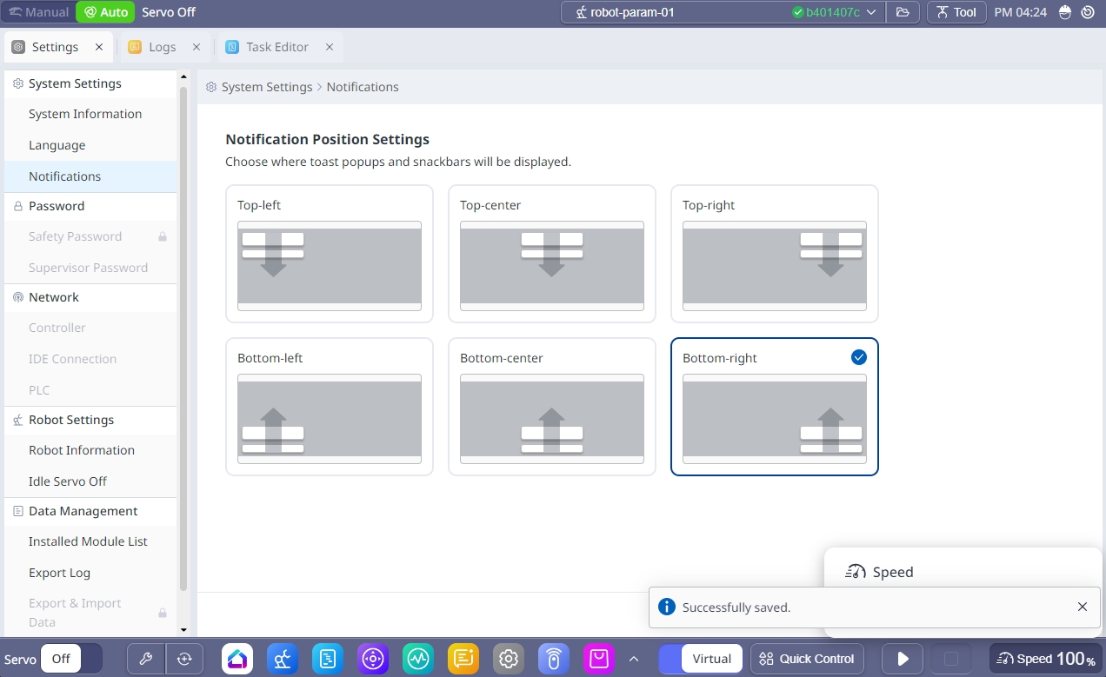
Task: Select Top-right notification position
Action: [774, 254]
